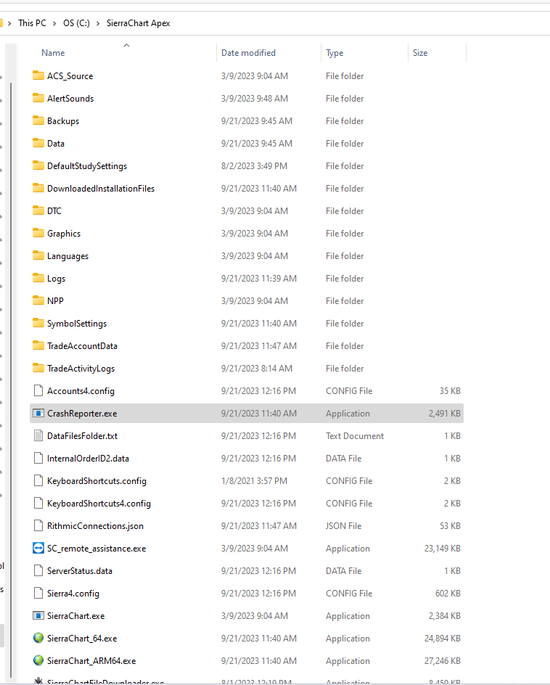Navigate to OS (C:) in address bar
The height and width of the screenshot is (685, 550).
click(x=76, y=23)
